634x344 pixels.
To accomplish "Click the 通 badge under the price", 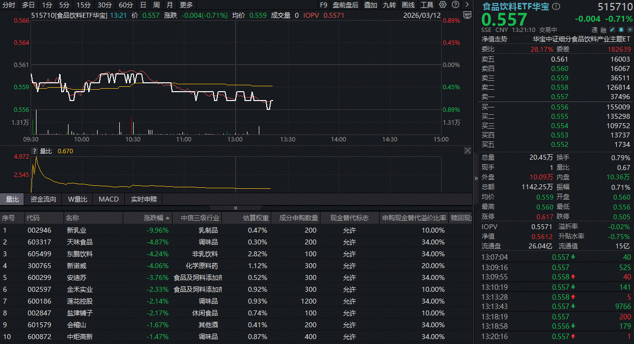I will (x=595, y=30).
